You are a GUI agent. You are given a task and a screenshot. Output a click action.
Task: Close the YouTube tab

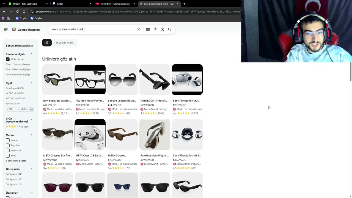[x=134, y=4]
